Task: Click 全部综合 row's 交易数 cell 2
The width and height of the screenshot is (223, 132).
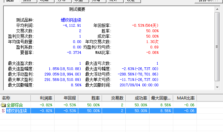Action: click(114, 105)
